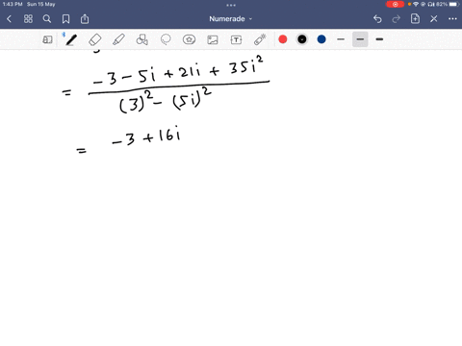Open the search tool
This screenshot has width=462, height=346.
(x=47, y=19)
